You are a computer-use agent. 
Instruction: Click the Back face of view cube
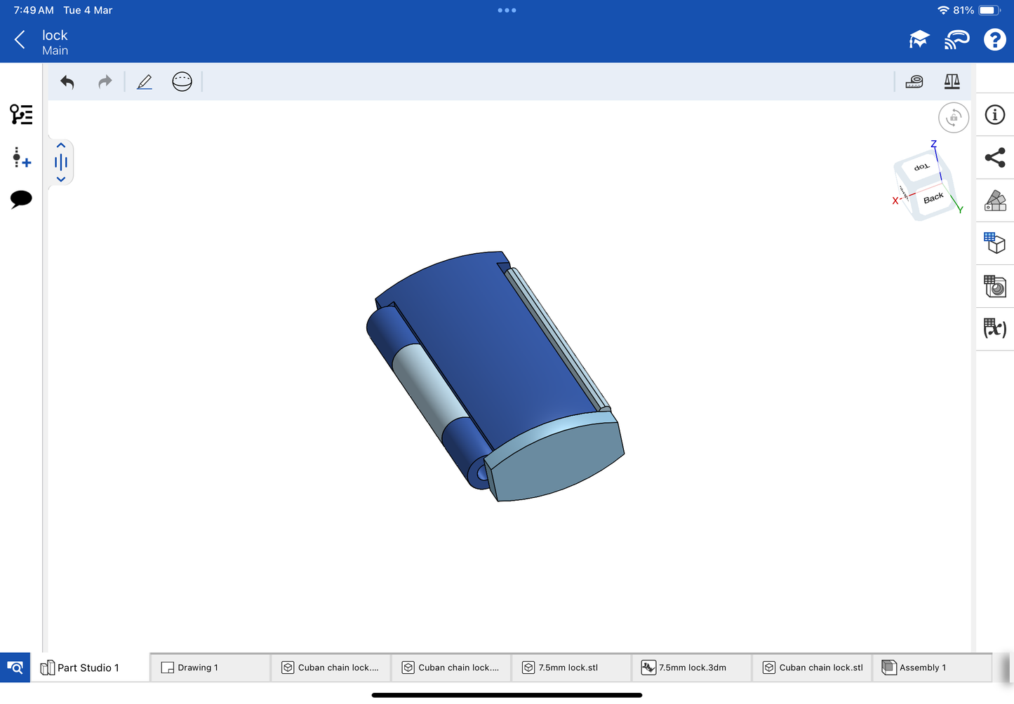(933, 198)
